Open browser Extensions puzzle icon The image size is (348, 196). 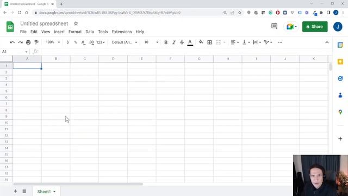(321, 13)
